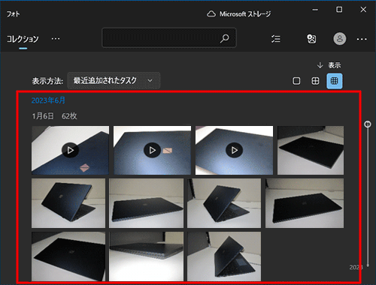Click the フォト app title
The height and width of the screenshot is (285, 376).
click(x=13, y=14)
